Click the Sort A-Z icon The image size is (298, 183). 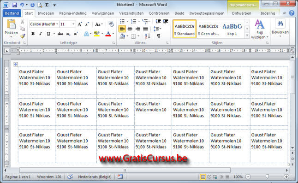tap(147, 36)
